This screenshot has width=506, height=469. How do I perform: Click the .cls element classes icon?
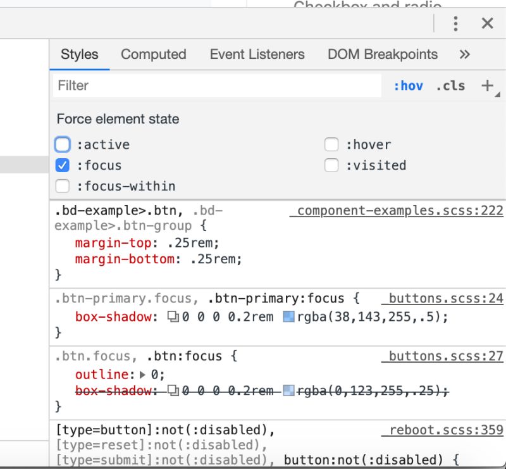click(450, 85)
